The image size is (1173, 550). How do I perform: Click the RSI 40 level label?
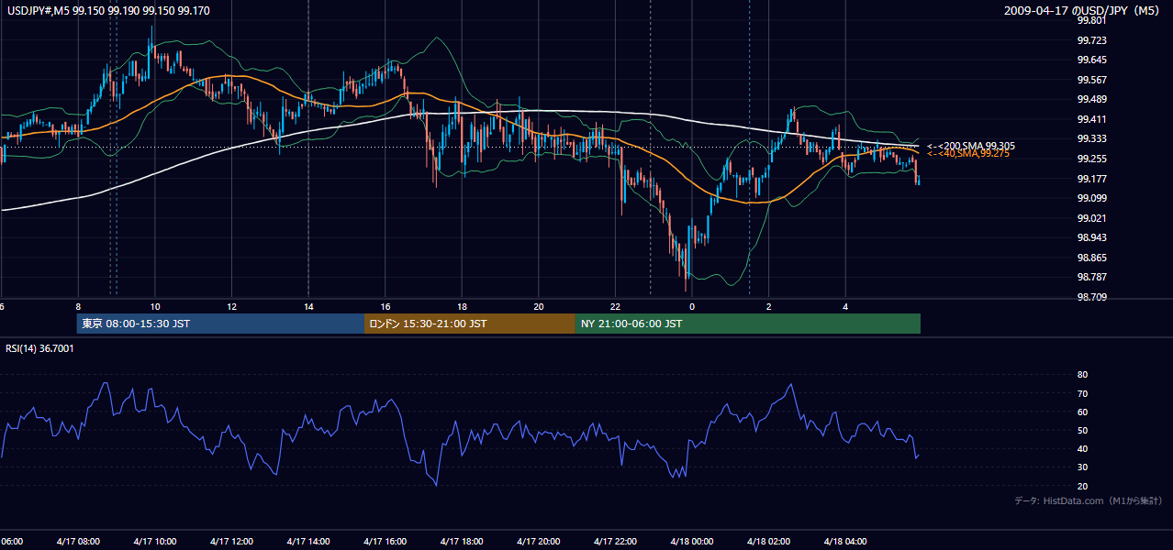point(1082,448)
